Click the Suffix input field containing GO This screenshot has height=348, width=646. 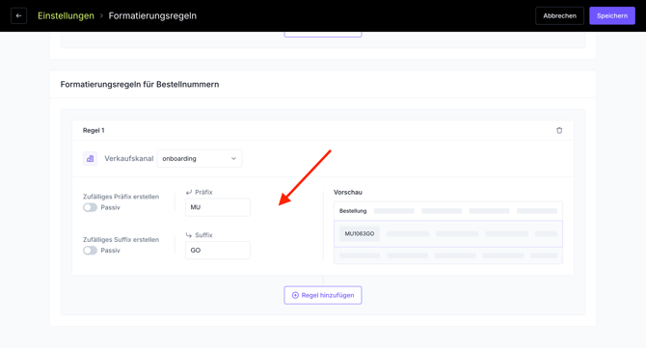(x=218, y=251)
